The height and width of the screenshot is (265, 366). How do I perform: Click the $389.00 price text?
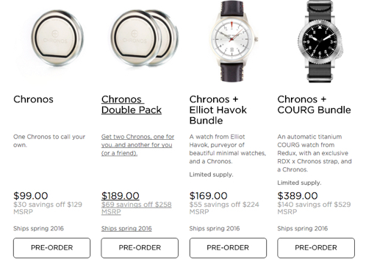coord(298,196)
